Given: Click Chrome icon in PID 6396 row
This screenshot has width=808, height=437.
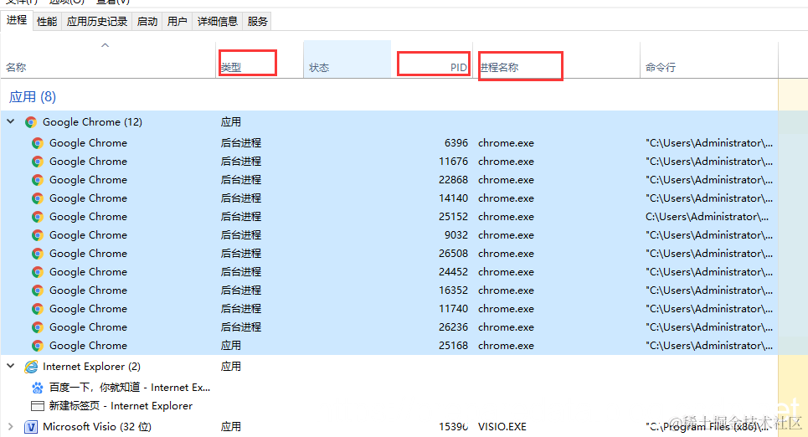Looking at the screenshot, I should coord(38,143).
